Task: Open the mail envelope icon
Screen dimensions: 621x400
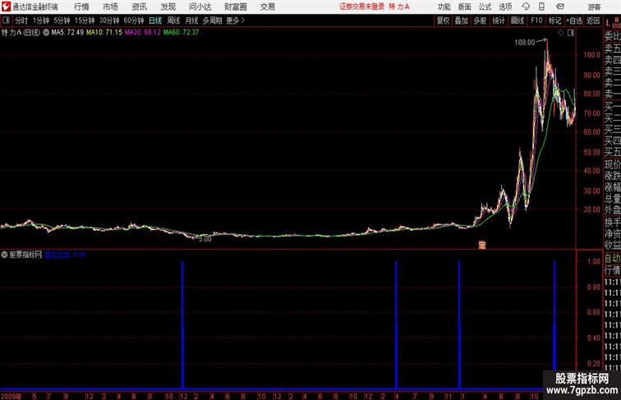Action: click(x=560, y=7)
